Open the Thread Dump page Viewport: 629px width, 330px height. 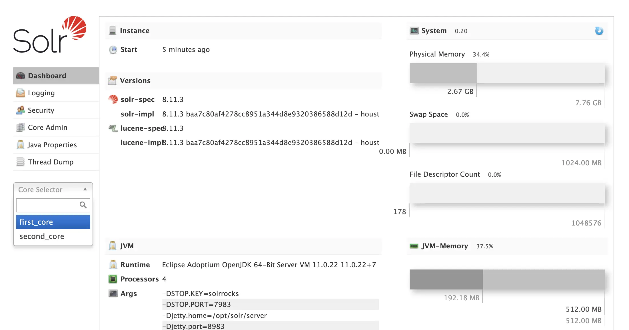56,162
